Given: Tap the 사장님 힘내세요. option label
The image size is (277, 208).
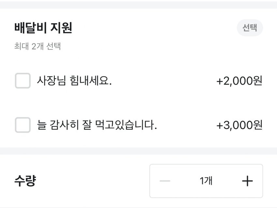Looking at the screenshot, I should pyautogui.click(x=74, y=81).
